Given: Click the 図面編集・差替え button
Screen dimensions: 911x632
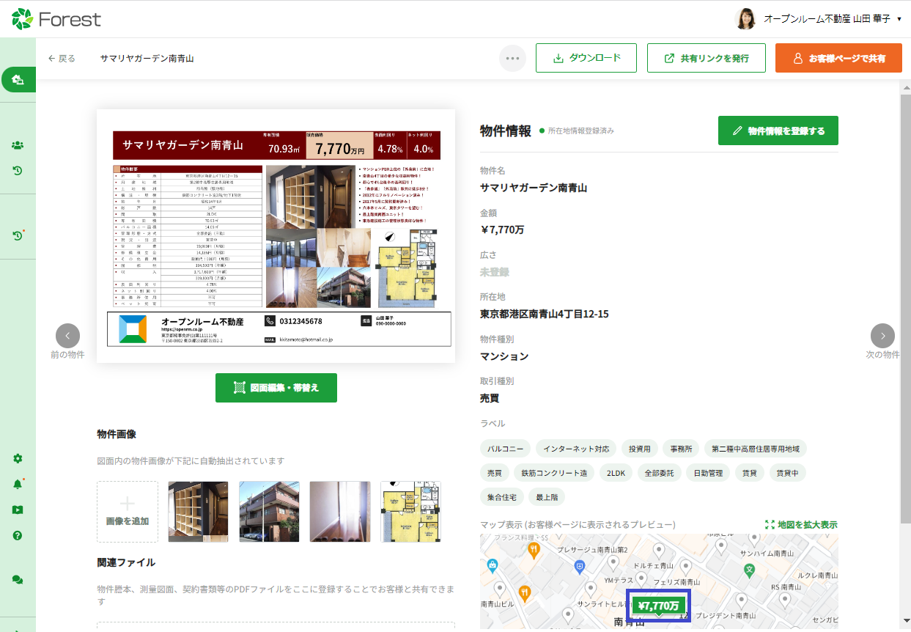Looking at the screenshot, I should 276,388.
